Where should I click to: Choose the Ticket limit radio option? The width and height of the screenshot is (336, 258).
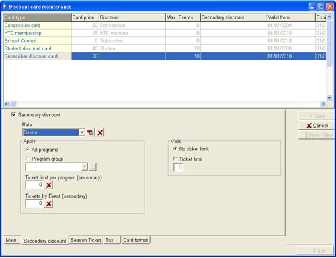tap(175, 159)
